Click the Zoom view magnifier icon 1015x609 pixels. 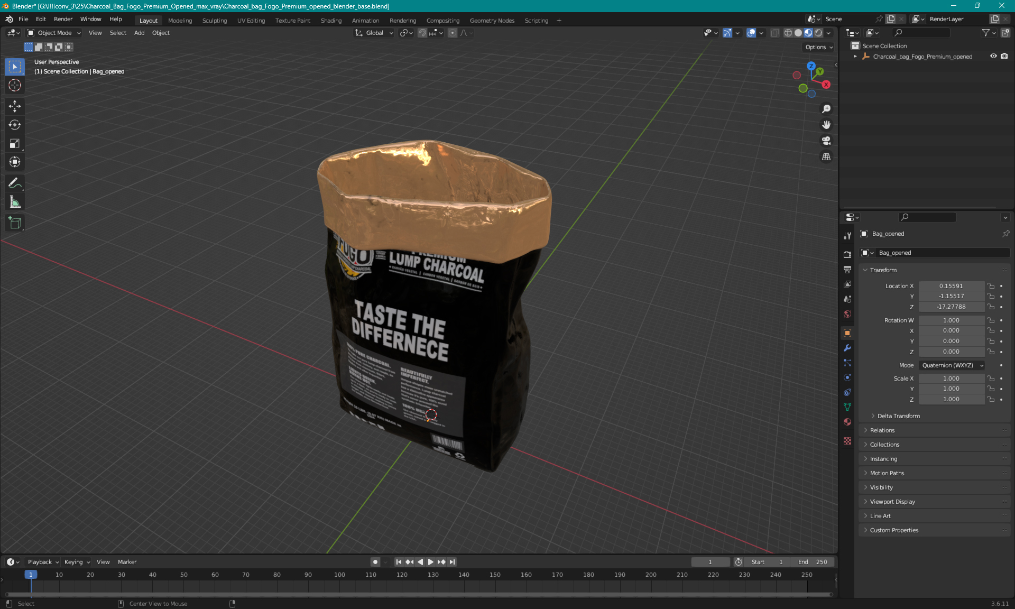[826, 109]
